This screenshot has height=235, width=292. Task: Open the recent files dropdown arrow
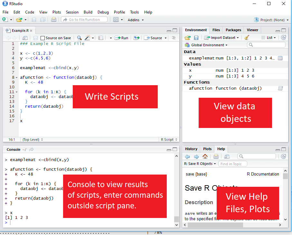coord(25,20)
